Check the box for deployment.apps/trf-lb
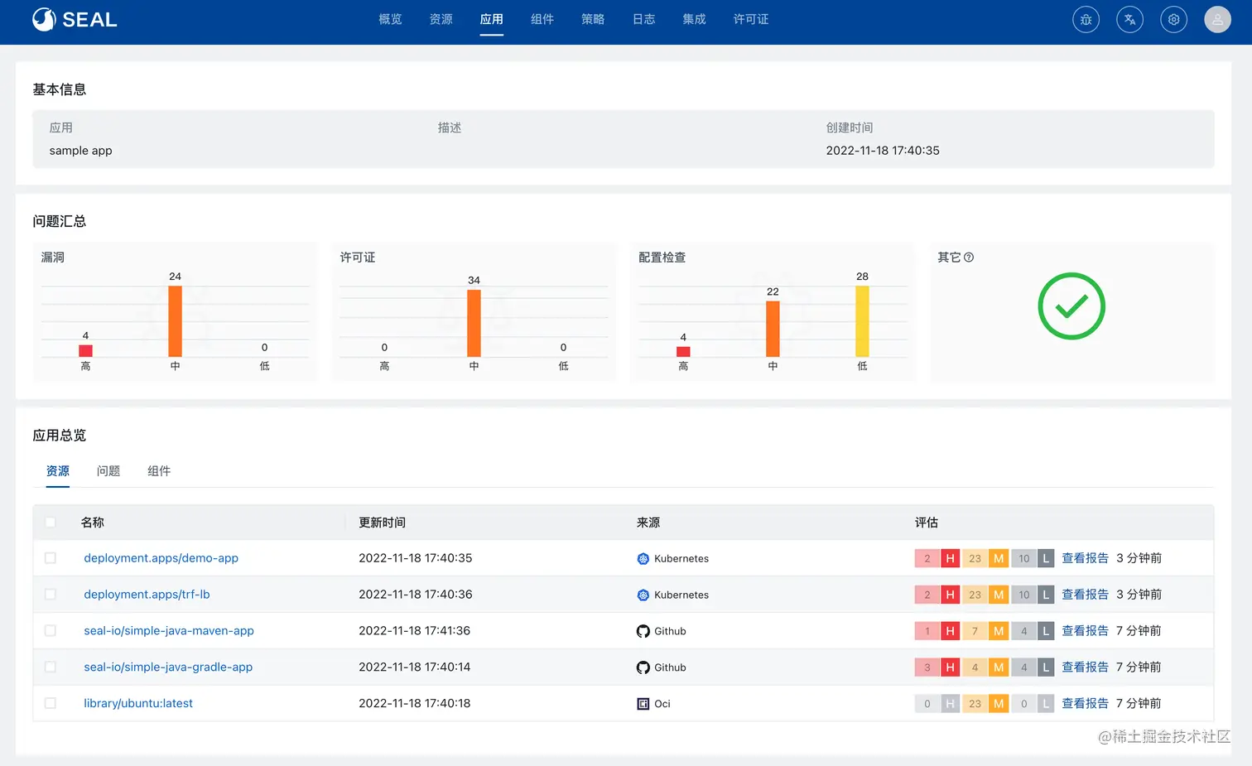 [51, 595]
